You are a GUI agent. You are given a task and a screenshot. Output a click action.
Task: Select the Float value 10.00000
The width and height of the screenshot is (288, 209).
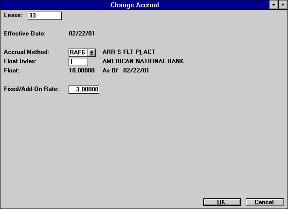tap(82, 70)
